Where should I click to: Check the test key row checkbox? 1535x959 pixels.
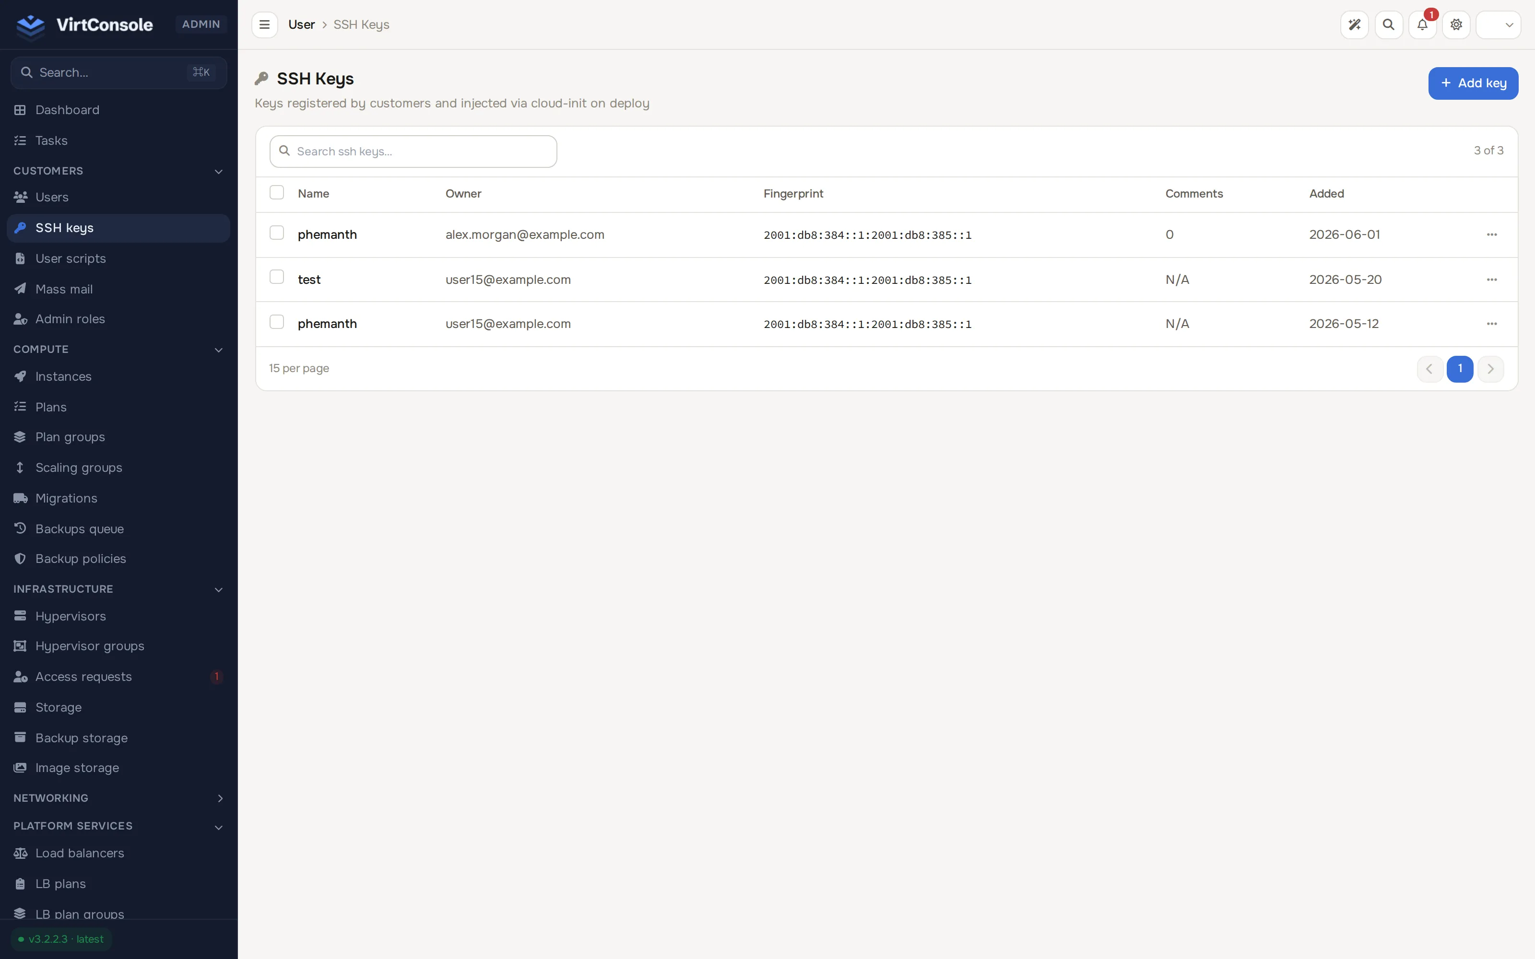click(x=277, y=277)
